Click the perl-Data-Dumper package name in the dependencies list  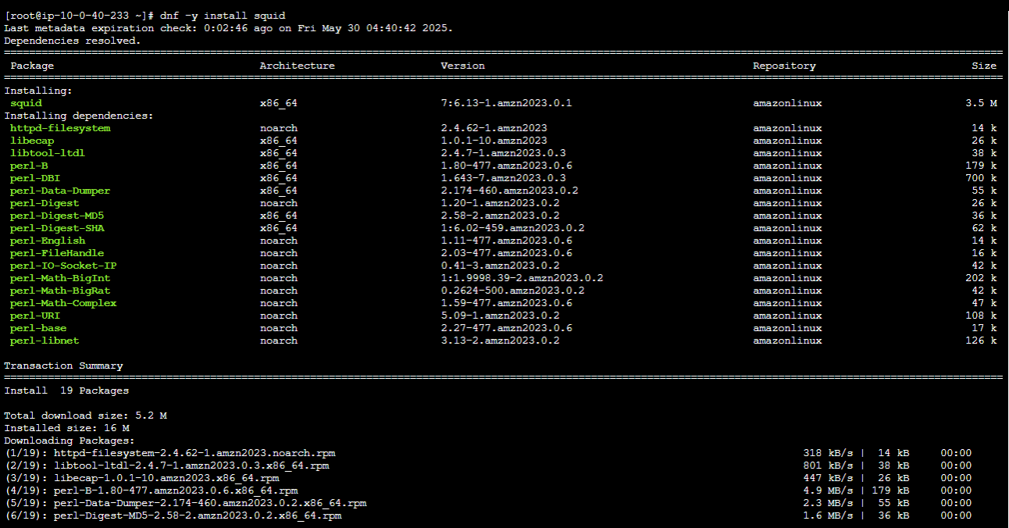(60, 191)
